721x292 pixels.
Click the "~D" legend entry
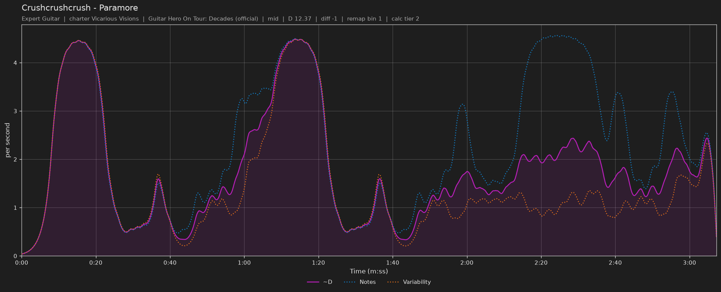320,282
